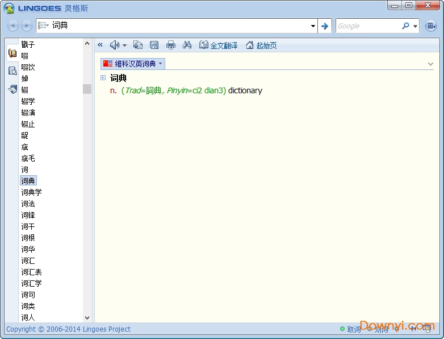This screenshot has width=444, height=339.
Task: Open the dictionary book sidebar tab
Action: pos(12,53)
